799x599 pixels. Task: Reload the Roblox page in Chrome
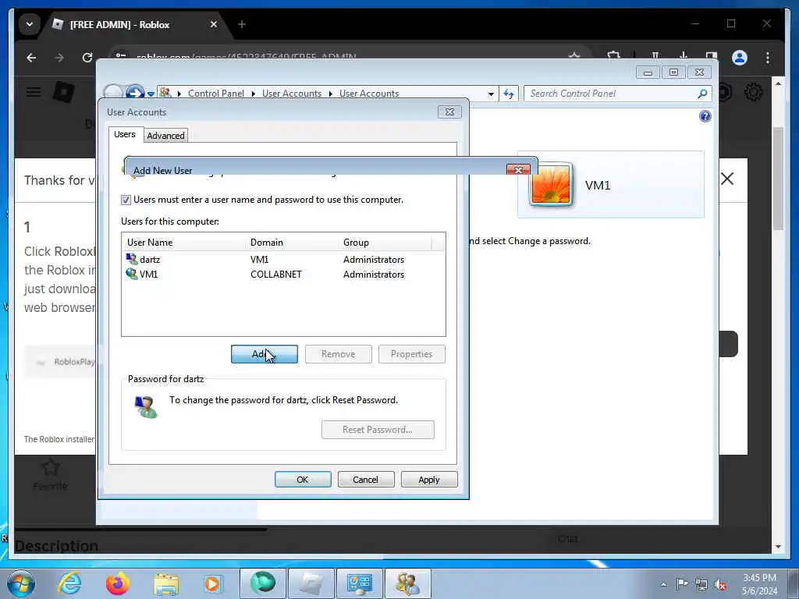click(87, 58)
